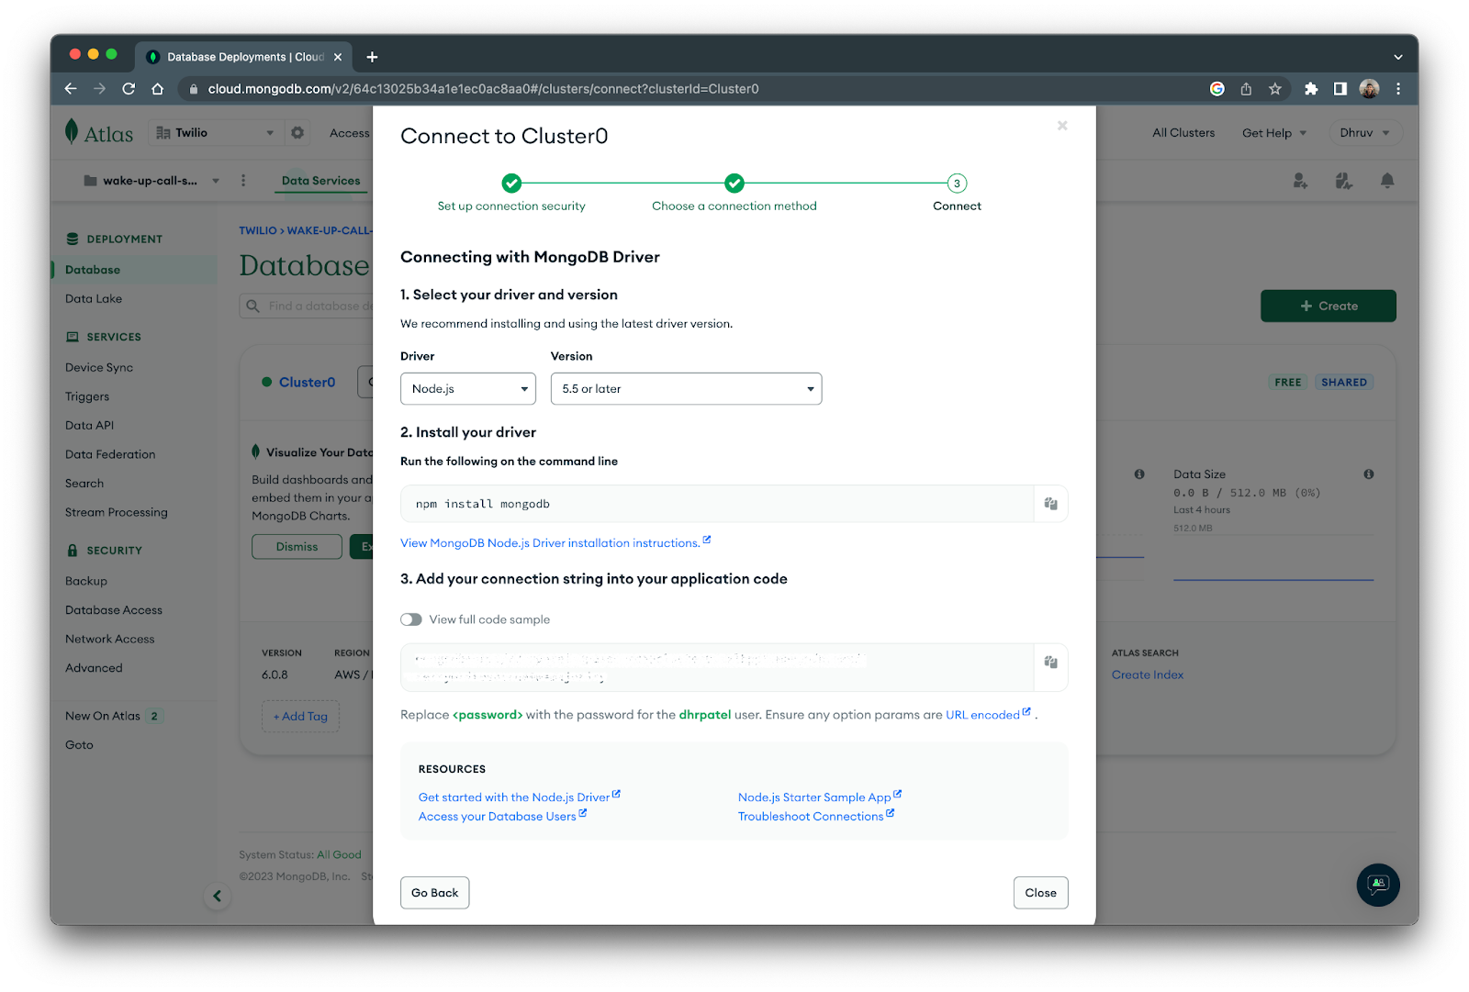1469x992 pixels.
Task: Click the All Clusters link
Action: tap(1183, 133)
